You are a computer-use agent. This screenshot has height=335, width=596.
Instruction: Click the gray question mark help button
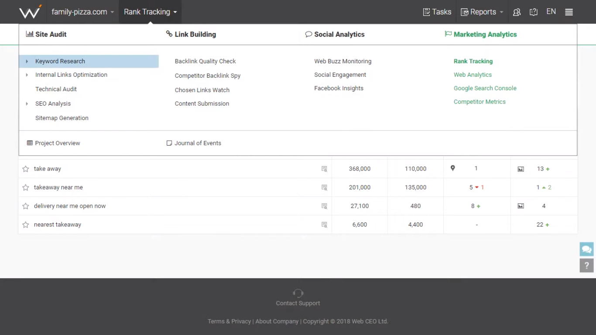click(x=587, y=265)
